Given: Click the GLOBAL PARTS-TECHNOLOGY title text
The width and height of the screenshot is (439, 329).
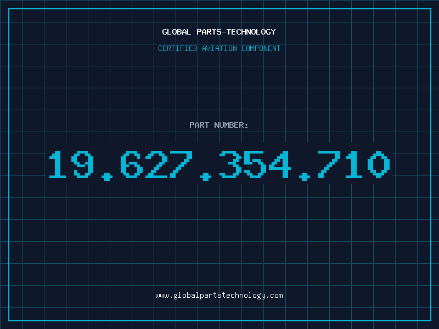Looking at the screenshot, I should pos(219,32).
